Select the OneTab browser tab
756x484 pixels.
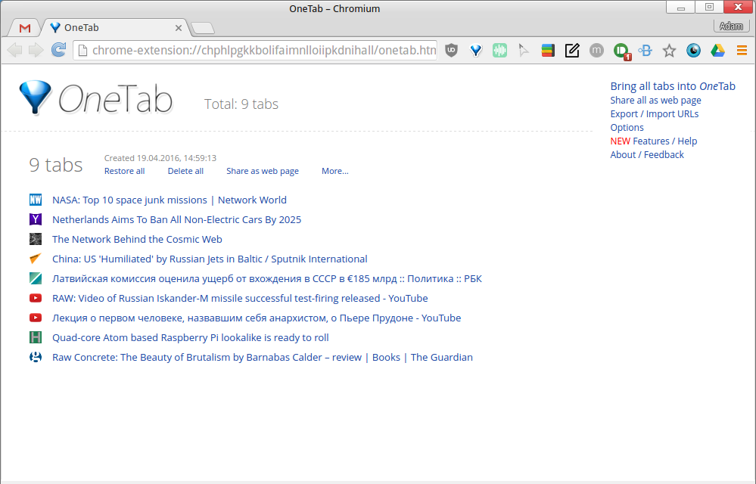click(x=114, y=27)
